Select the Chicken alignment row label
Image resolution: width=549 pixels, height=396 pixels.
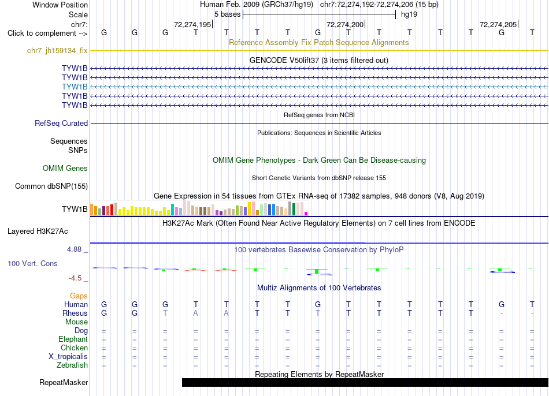pos(74,348)
